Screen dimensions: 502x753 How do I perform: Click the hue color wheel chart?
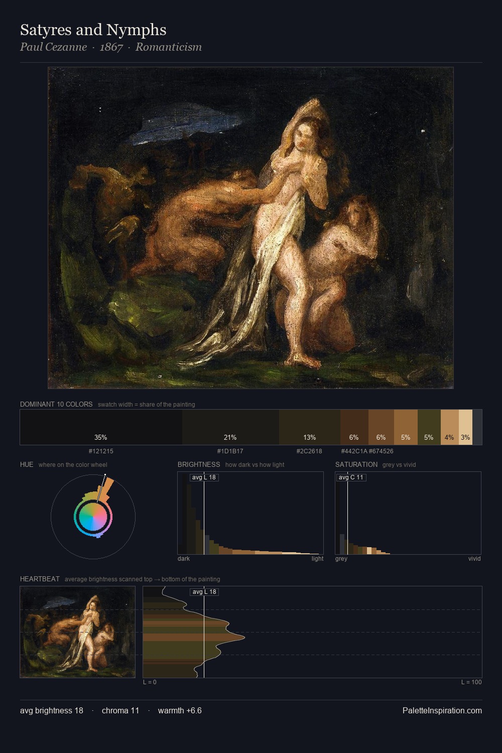tap(93, 517)
